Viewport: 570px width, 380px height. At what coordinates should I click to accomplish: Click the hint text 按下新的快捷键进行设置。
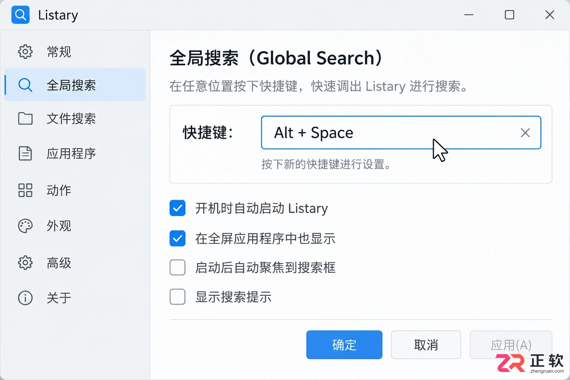tap(327, 164)
